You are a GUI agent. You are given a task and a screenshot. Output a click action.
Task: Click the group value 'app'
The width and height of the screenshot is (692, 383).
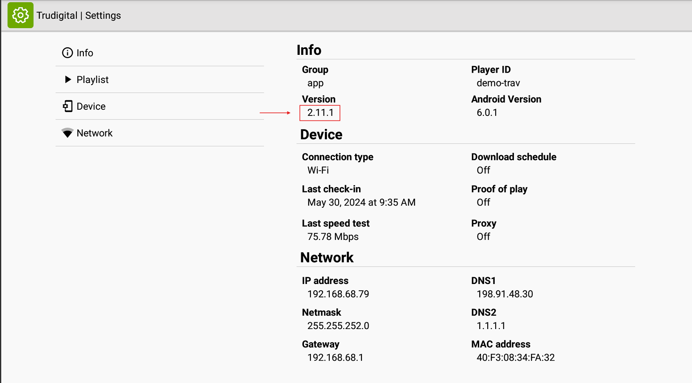[315, 83]
